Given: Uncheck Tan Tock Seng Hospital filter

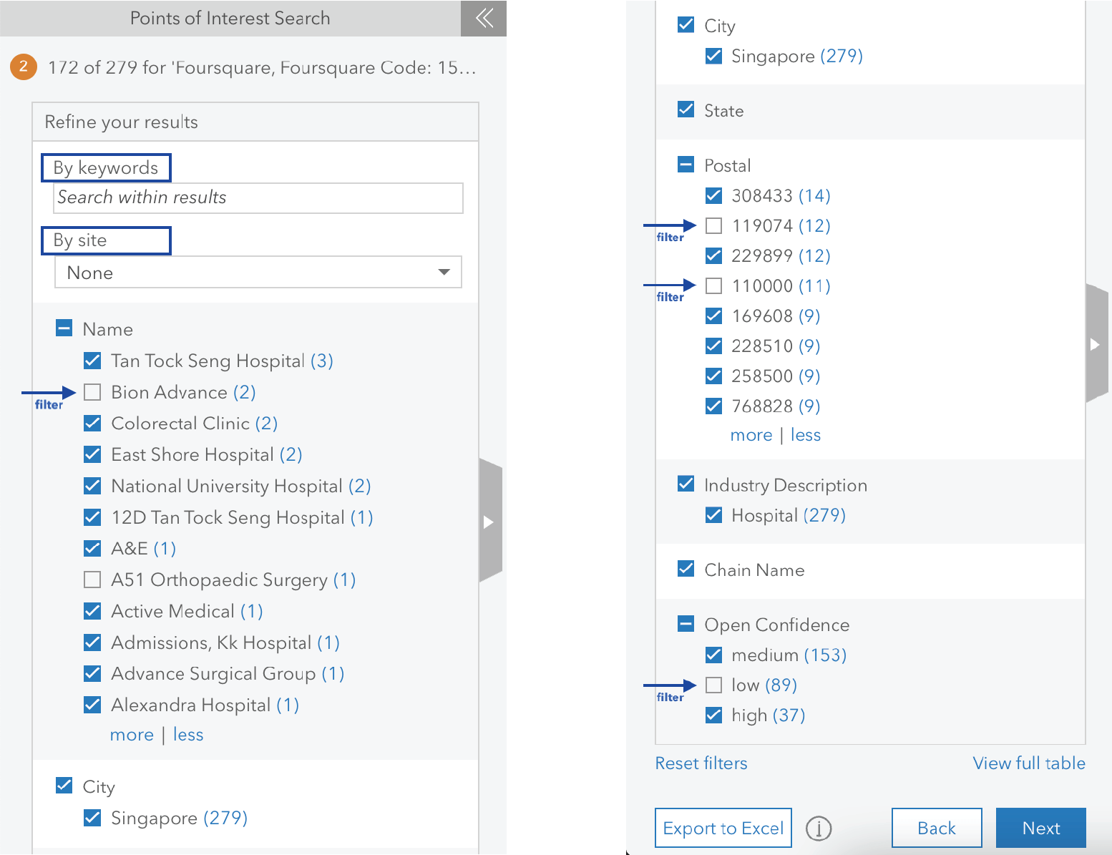Looking at the screenshot, I should (x=92, y=360).
